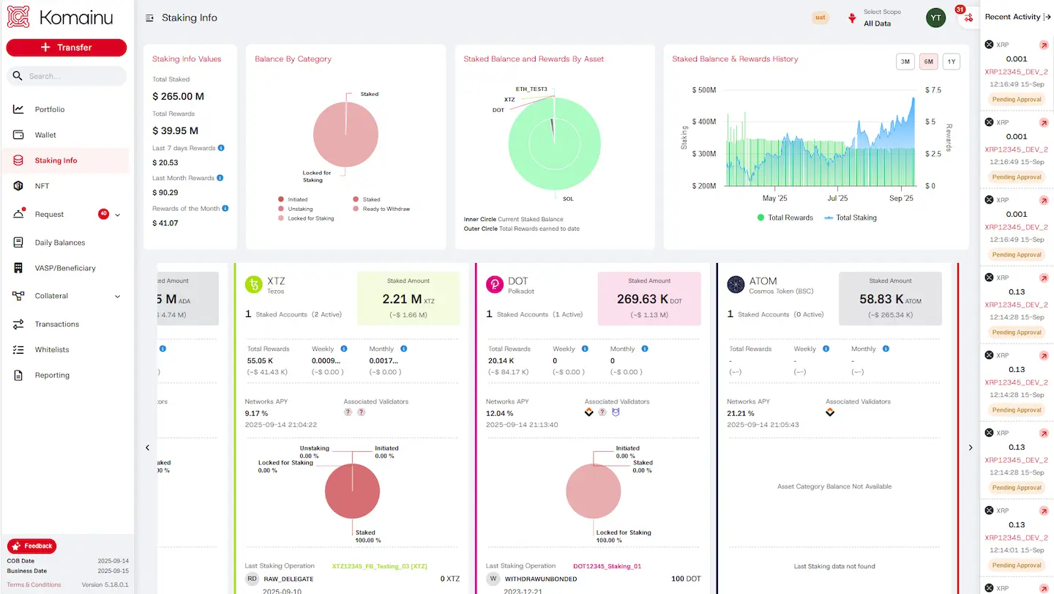Click the red Transfer button

coord(67,47)
